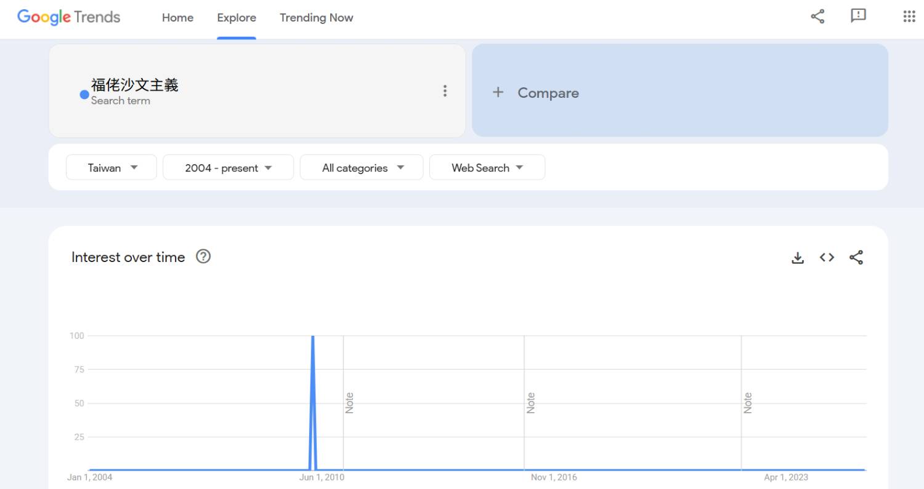The image size is (924, 489).
Task: Click the Jan 1, 2004 axis label
Action: point(90,477)
